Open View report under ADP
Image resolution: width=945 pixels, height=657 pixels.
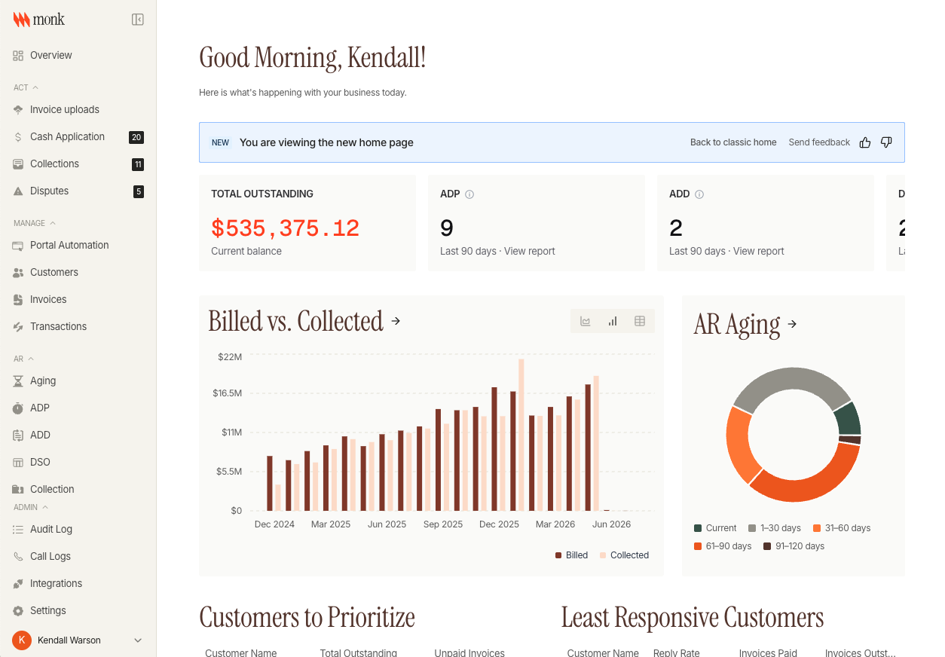click(x=530, y=252)
